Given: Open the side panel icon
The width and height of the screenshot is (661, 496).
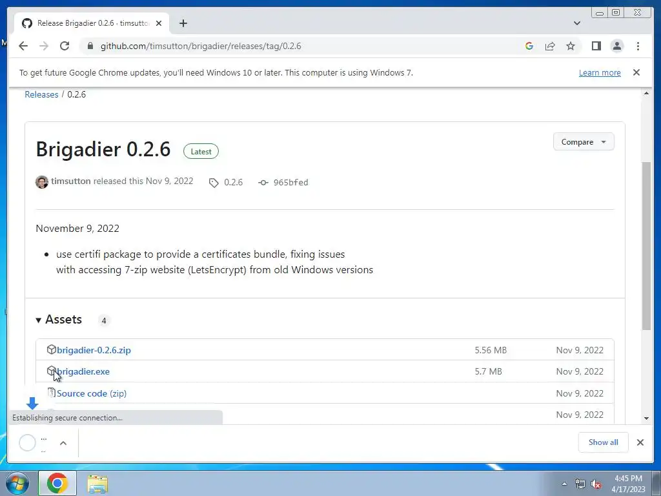Looking at the screenshot, I should (x=596, y=46).
